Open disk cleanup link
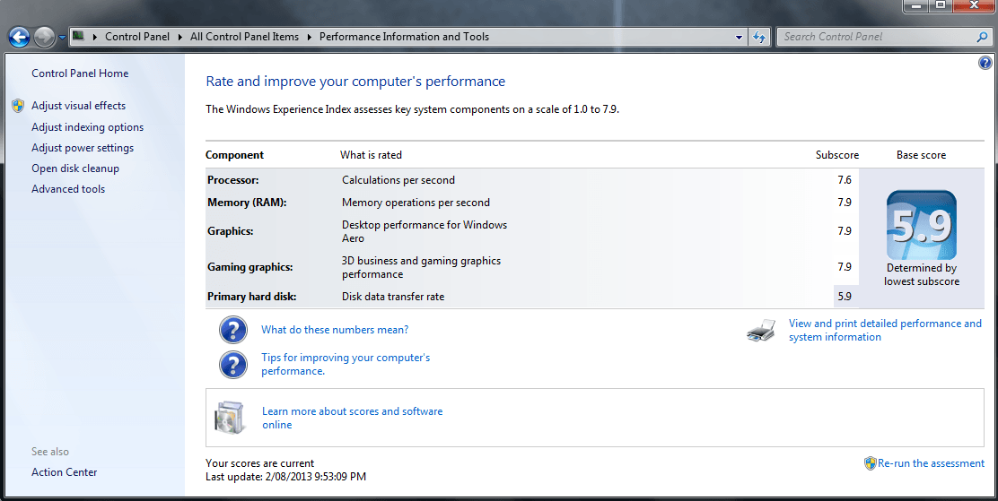The height and width of the screenshot is (501, 998). pyautogui.click(x=75, y=168)
